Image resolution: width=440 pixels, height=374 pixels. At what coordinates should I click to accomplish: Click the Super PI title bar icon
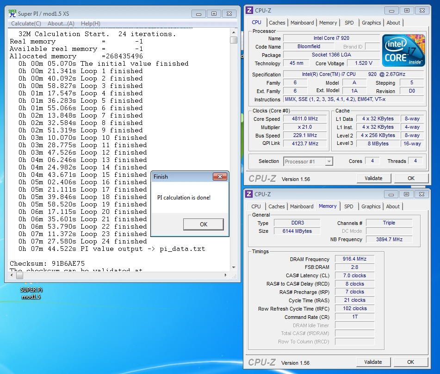pyautogui.click(x=12, y=13)
